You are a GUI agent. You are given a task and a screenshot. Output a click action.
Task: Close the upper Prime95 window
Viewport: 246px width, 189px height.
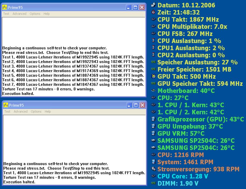point(142,7)
